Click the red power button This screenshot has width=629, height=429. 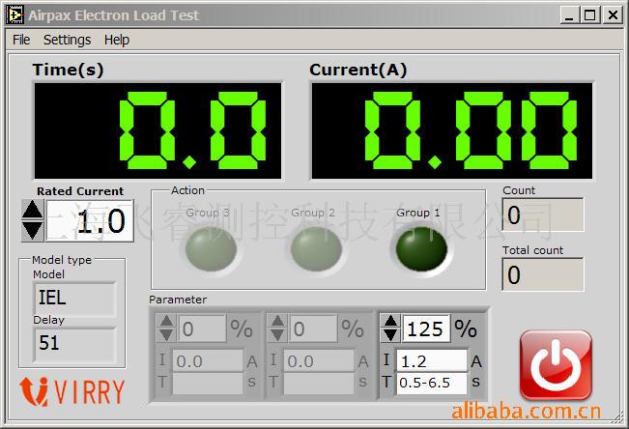[x=556, y=364]
